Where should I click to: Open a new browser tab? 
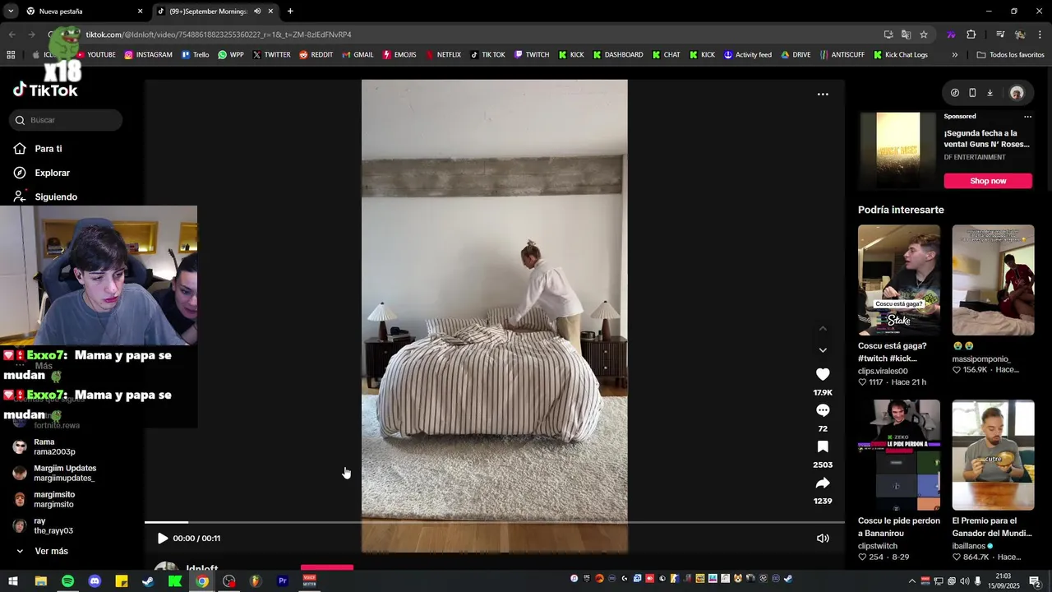(290, 12)
